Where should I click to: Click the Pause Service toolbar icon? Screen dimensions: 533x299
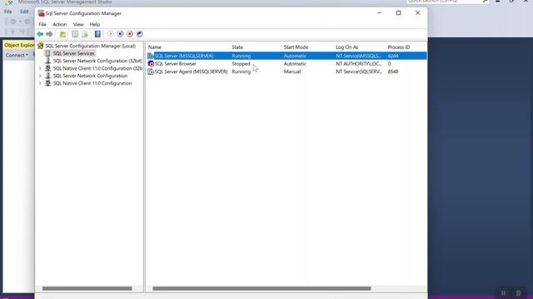(x=120, y=34)
